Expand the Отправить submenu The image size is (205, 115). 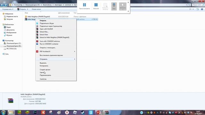coord(56,59)
